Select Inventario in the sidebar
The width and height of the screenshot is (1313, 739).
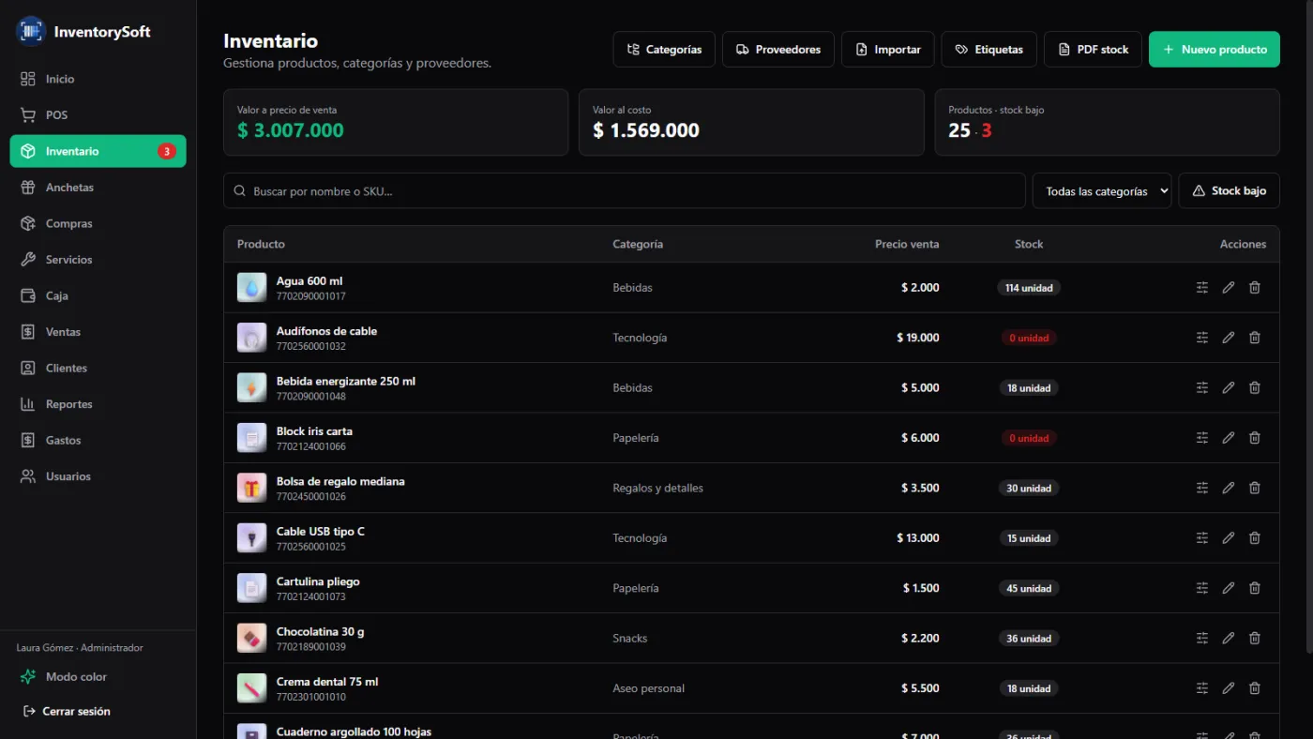[x=98, y=151]
